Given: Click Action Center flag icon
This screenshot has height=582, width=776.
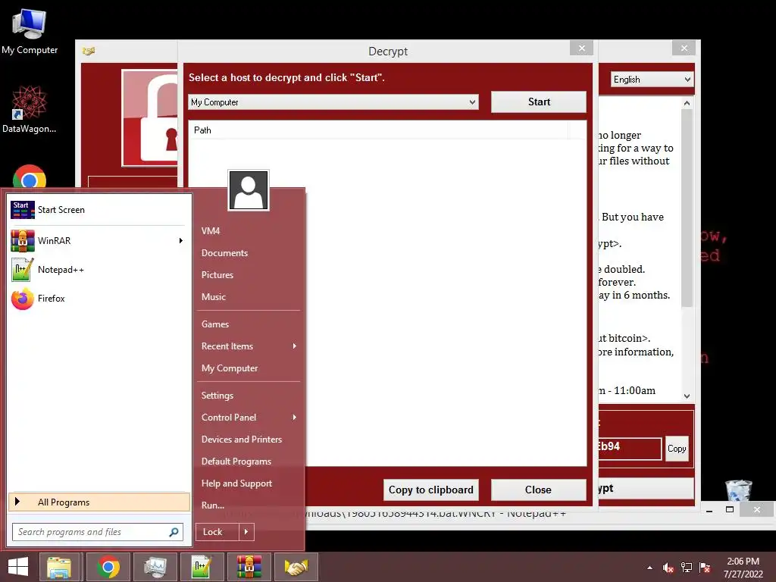Looking at the screenshot, I should [705, 568].
